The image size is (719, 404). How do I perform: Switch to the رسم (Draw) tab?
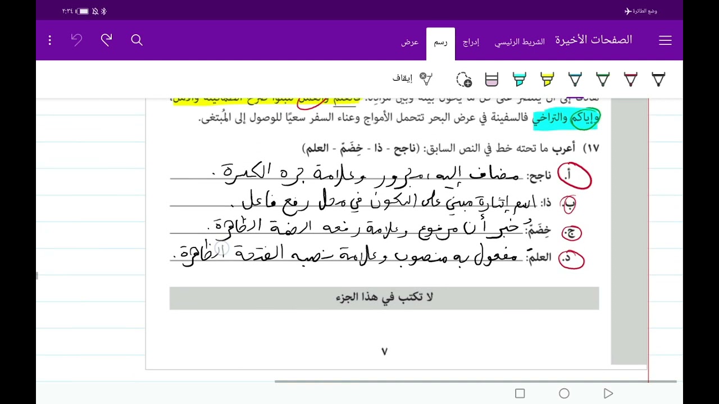coord(440,43)
